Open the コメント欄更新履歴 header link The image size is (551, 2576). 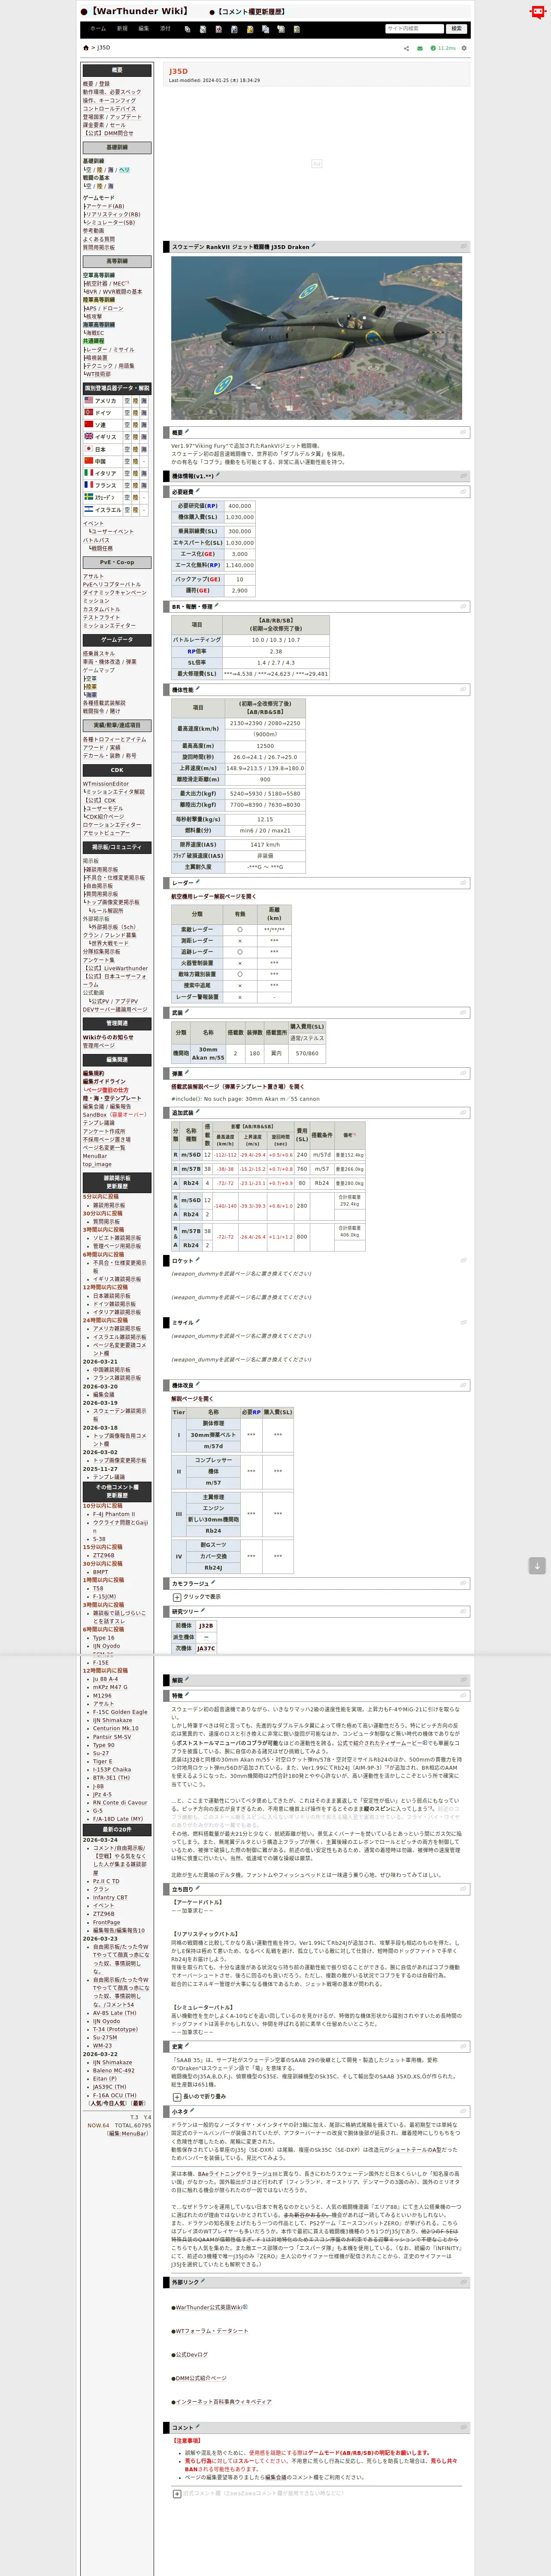pos(250,12)
